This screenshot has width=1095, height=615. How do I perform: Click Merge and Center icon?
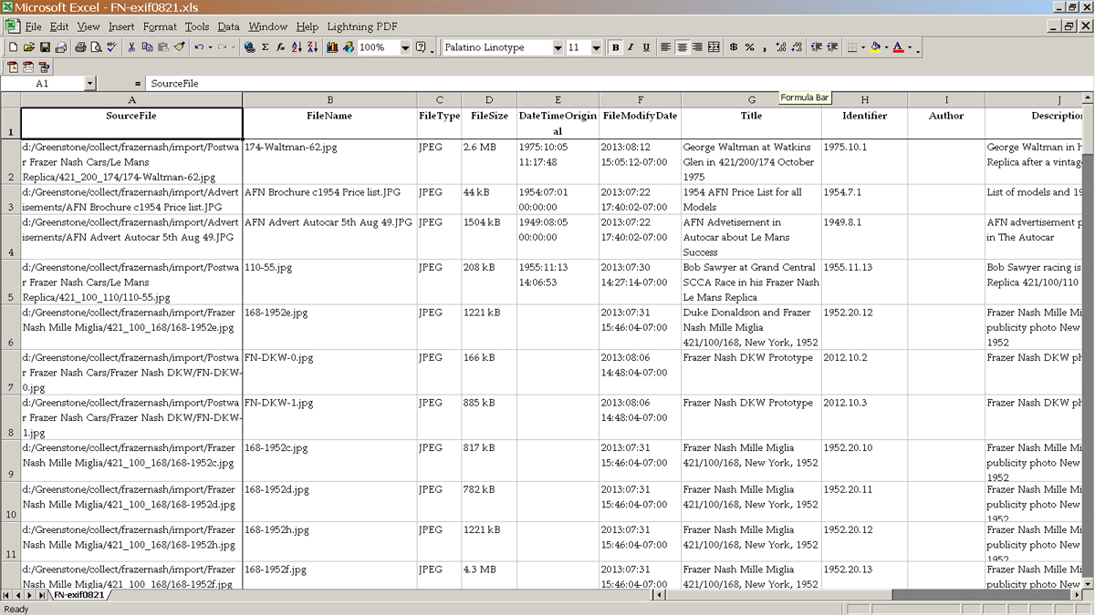tap(714, 47)
